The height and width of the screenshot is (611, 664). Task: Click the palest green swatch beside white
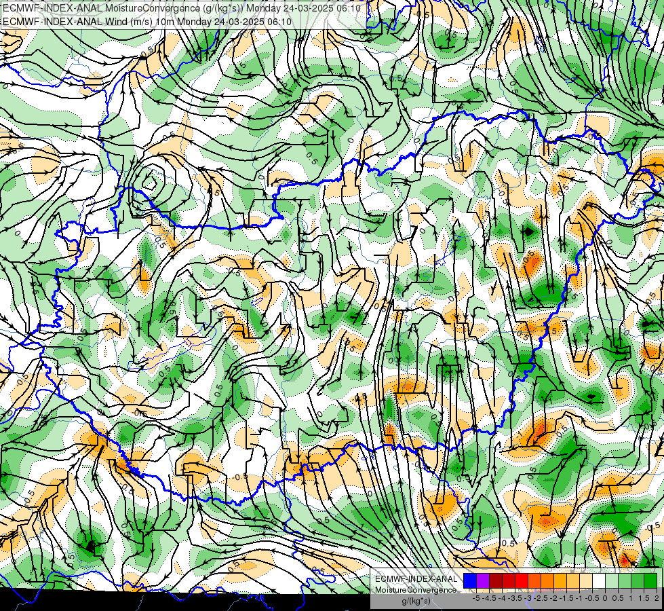click(612, 581)
